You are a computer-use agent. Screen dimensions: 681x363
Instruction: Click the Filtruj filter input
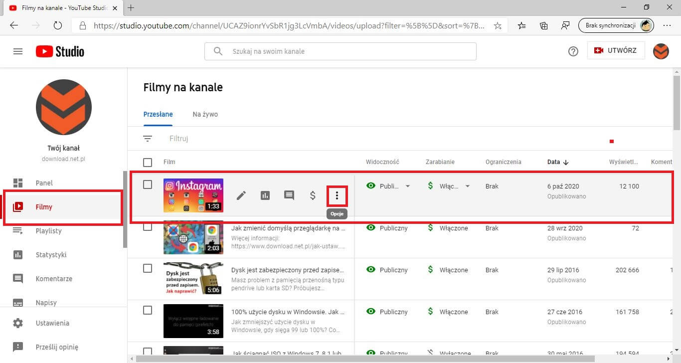point(179,139)
